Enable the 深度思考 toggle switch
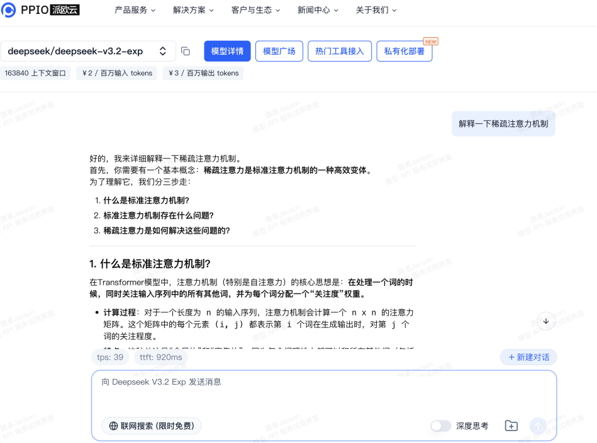597x443 pixels. [x=440, y=425]
